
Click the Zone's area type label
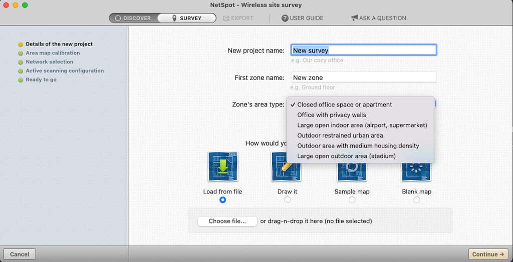[x=258, y=104]
